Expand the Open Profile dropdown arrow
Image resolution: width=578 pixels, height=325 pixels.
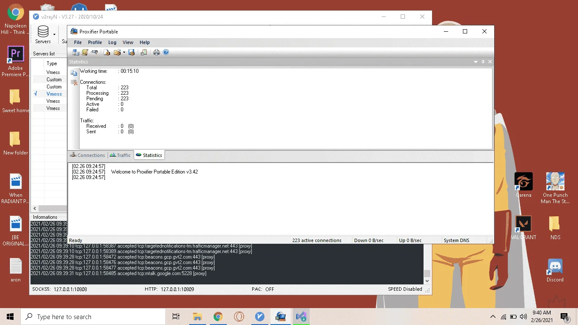(124, 52)
